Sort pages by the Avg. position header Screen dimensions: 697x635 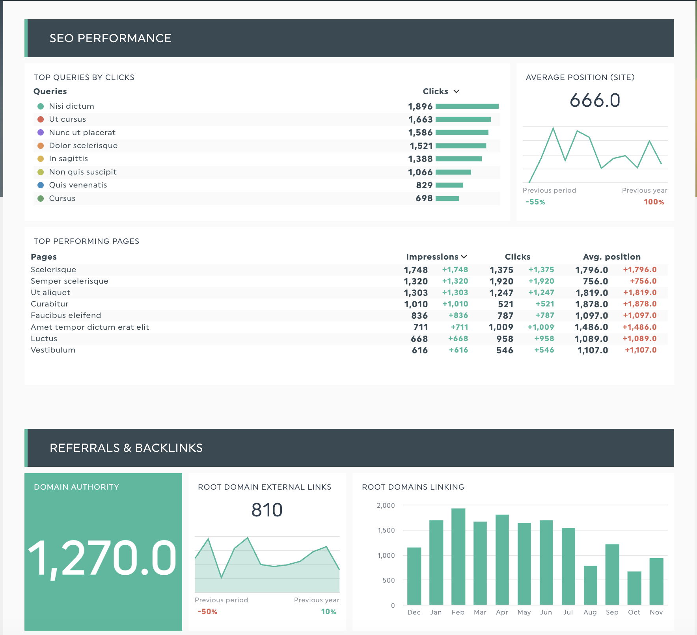pyautogui.click(x=611, y=256)
